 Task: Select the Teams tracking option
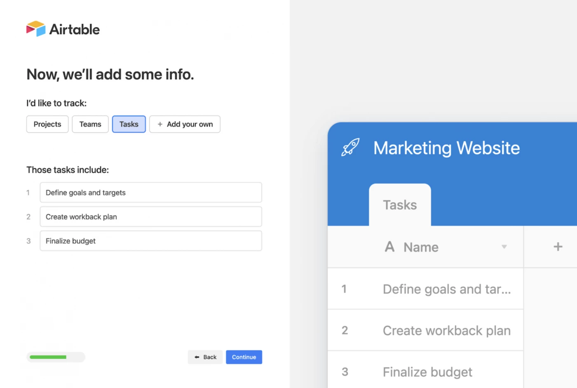click(90, 124)
